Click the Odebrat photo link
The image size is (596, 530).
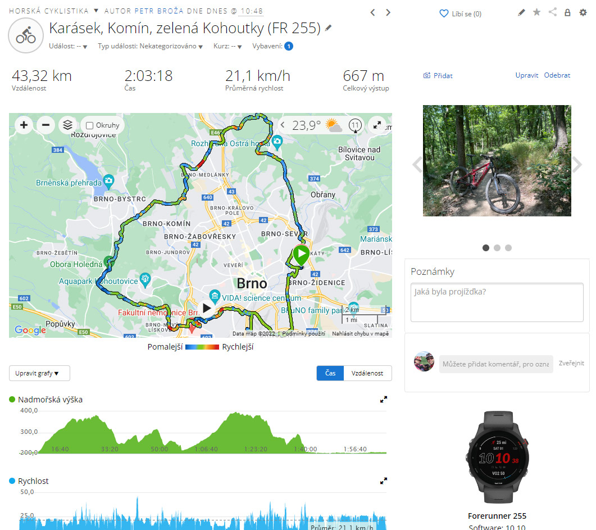click(x=557, y=75)
